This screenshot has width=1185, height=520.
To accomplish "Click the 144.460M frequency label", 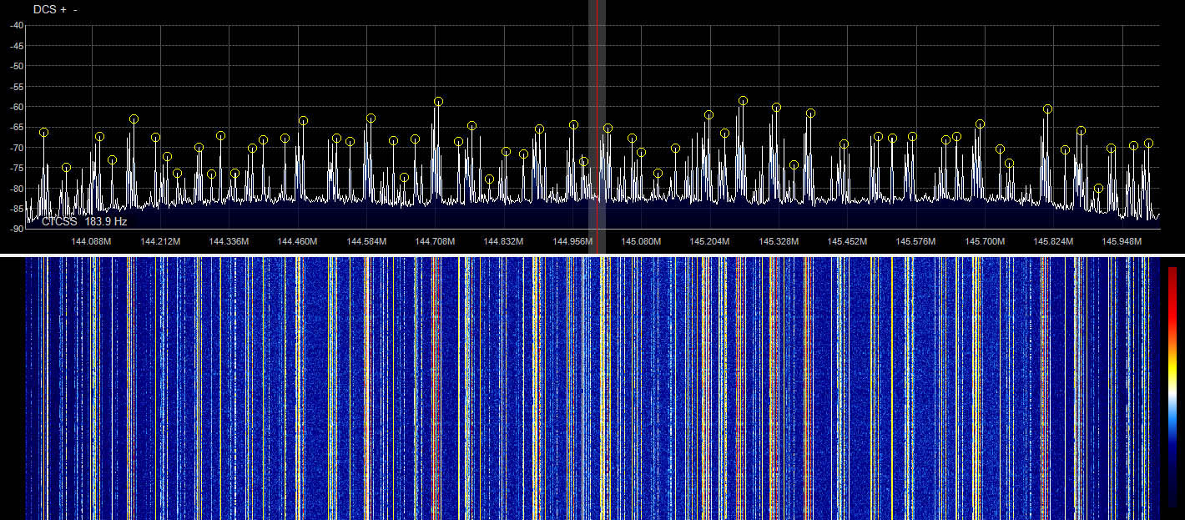I will (297, 242).
